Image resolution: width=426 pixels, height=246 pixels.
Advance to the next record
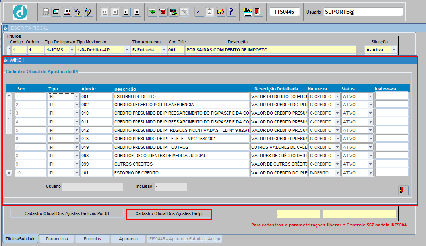coord(125,12)
